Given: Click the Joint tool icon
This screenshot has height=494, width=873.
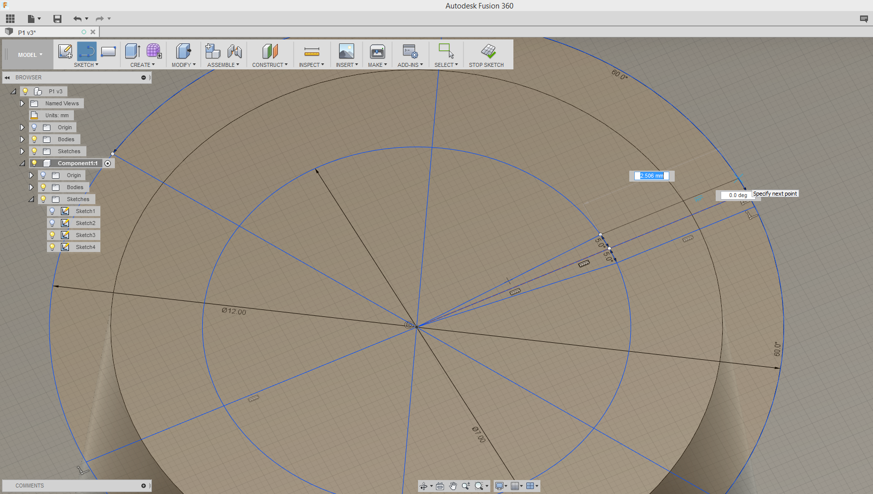Looking at the screenshot, I should [x=234, y=51].
